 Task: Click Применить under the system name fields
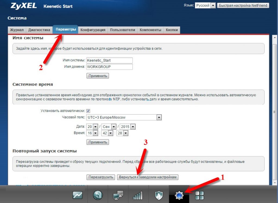coord(98,76)
